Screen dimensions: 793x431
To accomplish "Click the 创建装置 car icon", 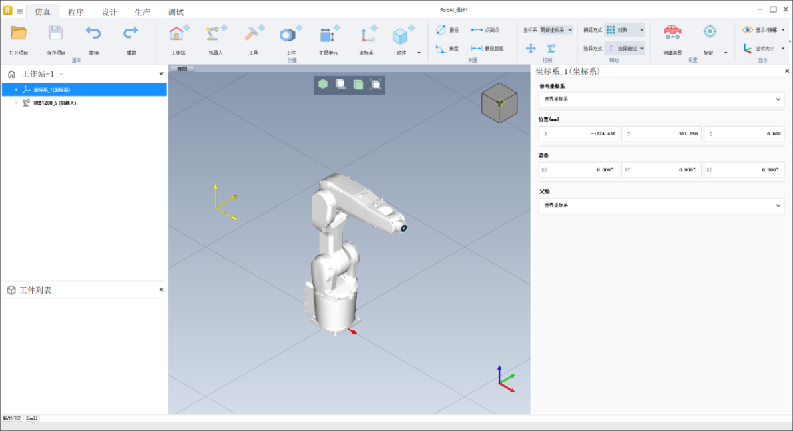I will coord(672,32).
